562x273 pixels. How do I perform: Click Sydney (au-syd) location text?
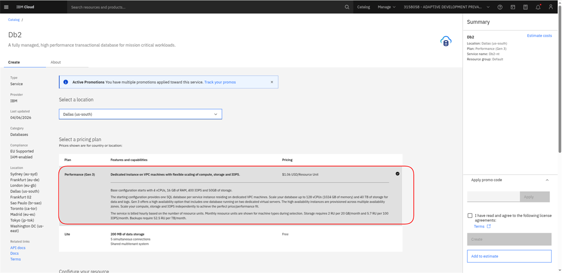[23, 174]
